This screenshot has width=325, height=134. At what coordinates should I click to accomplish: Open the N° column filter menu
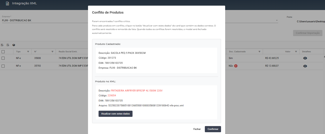(52, 51)
